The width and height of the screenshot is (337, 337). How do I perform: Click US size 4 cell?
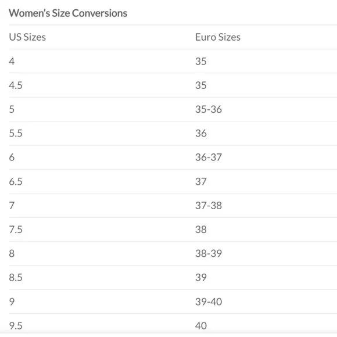click(x=12, y=62)
